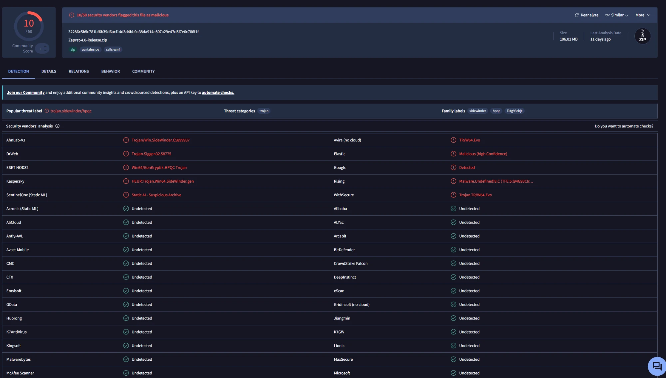This screenshot has height=378, width=666.
Task: Click the K7GW vendor name
Action: click(339, 332)
